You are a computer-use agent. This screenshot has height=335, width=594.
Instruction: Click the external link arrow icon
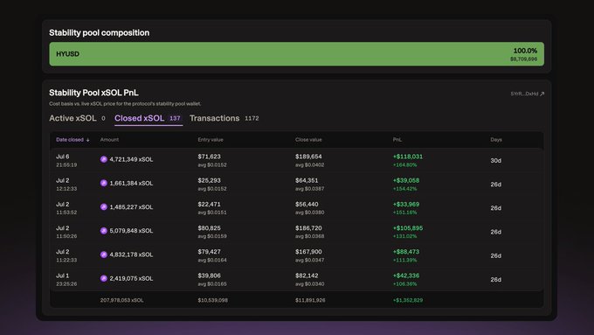[x=542, y=94]
